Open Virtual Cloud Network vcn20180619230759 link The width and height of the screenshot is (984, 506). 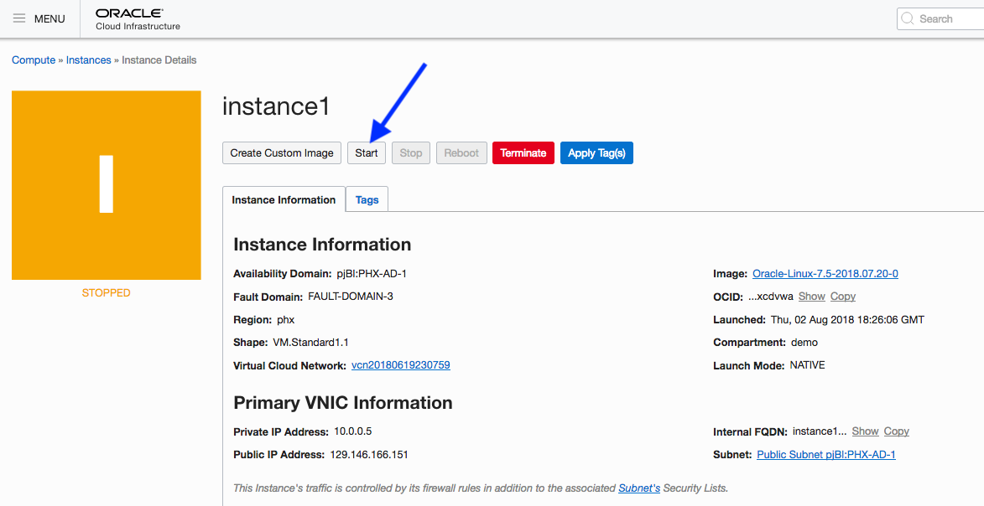pyautogui.click(x=400, y=365)
